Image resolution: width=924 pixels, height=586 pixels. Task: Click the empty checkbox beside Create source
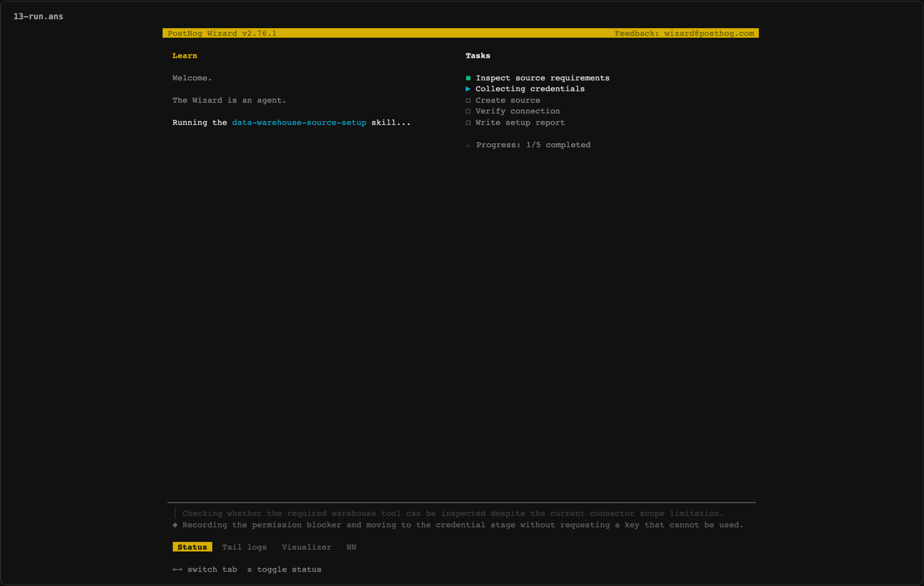(x=468, y=100)
